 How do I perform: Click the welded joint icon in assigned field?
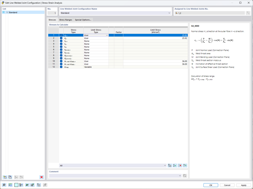coord(176,13)
